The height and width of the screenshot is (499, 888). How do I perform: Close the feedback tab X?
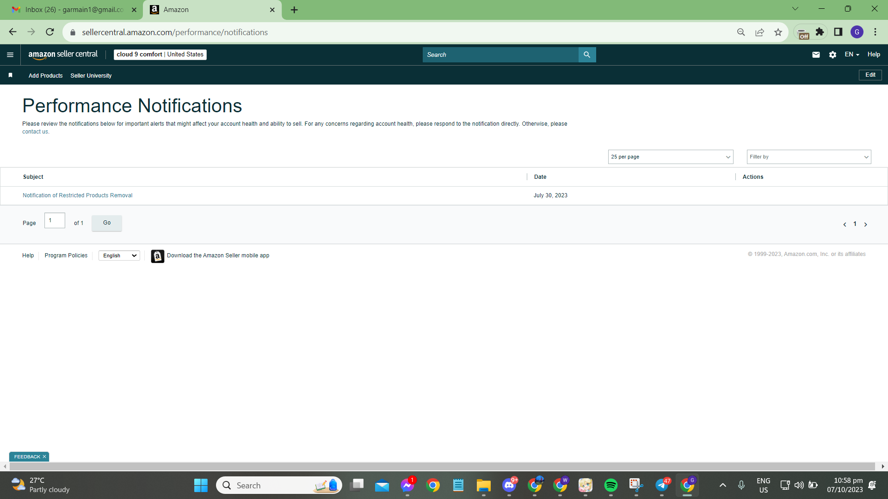click(x=44, y=456)
